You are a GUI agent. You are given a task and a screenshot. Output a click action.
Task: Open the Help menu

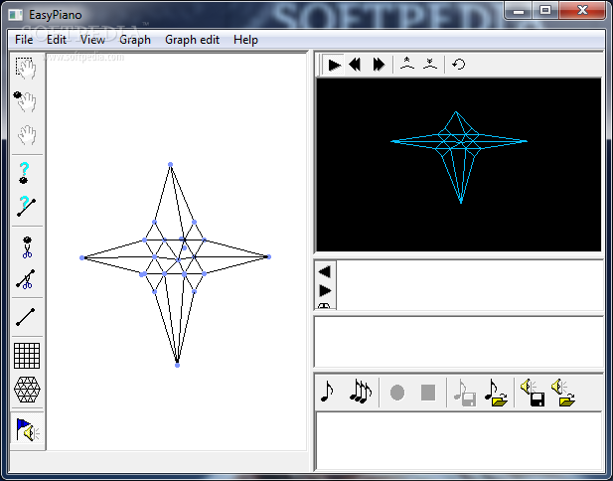pyautogui.click(x=245, y=40)
